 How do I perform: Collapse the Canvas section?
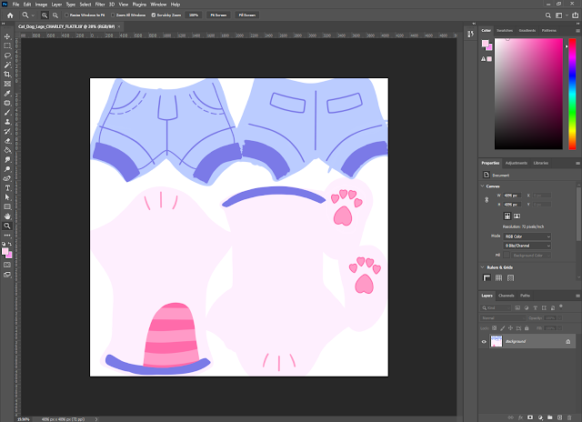[483, 186]
